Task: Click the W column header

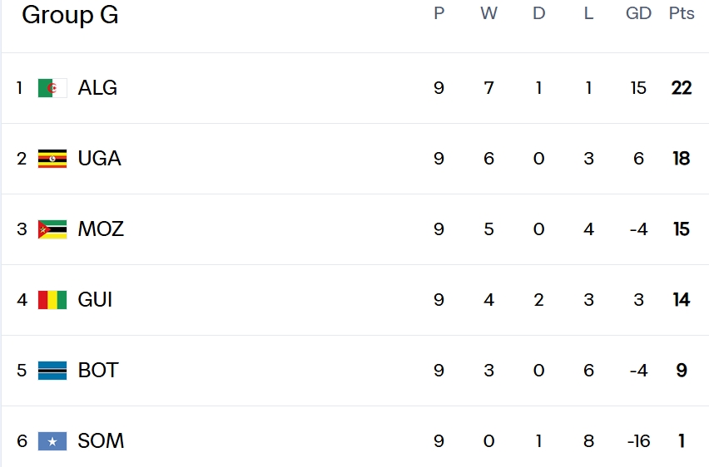Action: tap(488, 14)
